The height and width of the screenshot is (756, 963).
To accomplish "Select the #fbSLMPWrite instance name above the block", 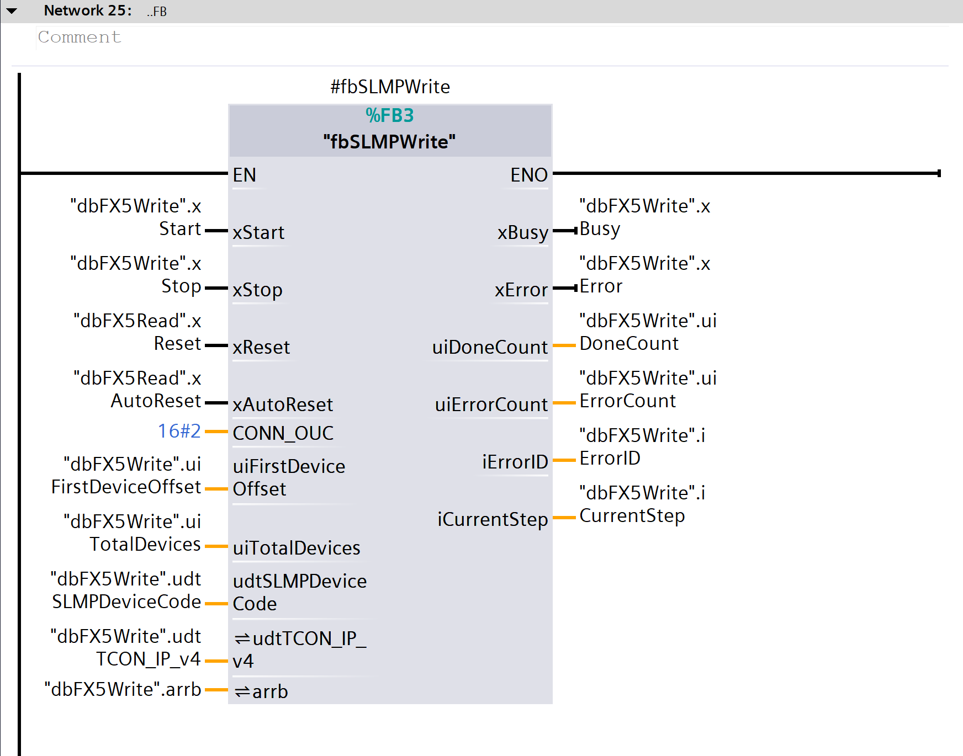I will click(390, 87).
